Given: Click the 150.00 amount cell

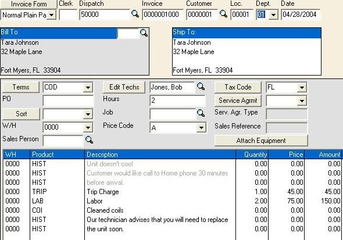Looking at the screenshot, I should [323, 201].
